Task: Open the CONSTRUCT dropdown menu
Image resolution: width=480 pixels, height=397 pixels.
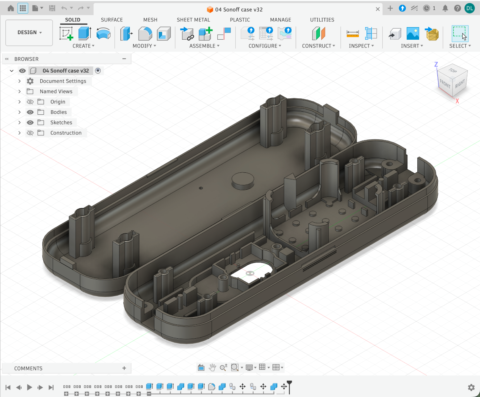Action: (318, 46)
